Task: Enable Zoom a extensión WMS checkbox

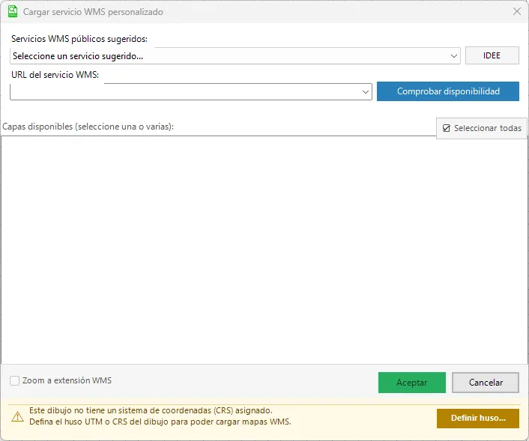Action: pos(14,380)
